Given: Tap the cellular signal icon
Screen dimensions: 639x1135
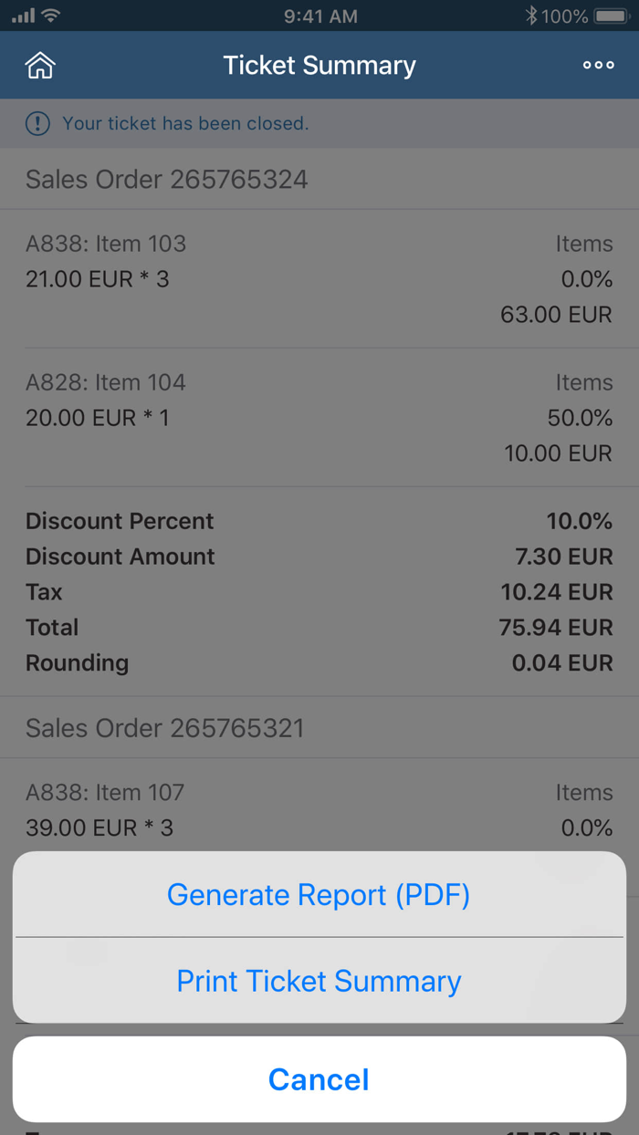Looking at the screenshot, I should 23,15.
